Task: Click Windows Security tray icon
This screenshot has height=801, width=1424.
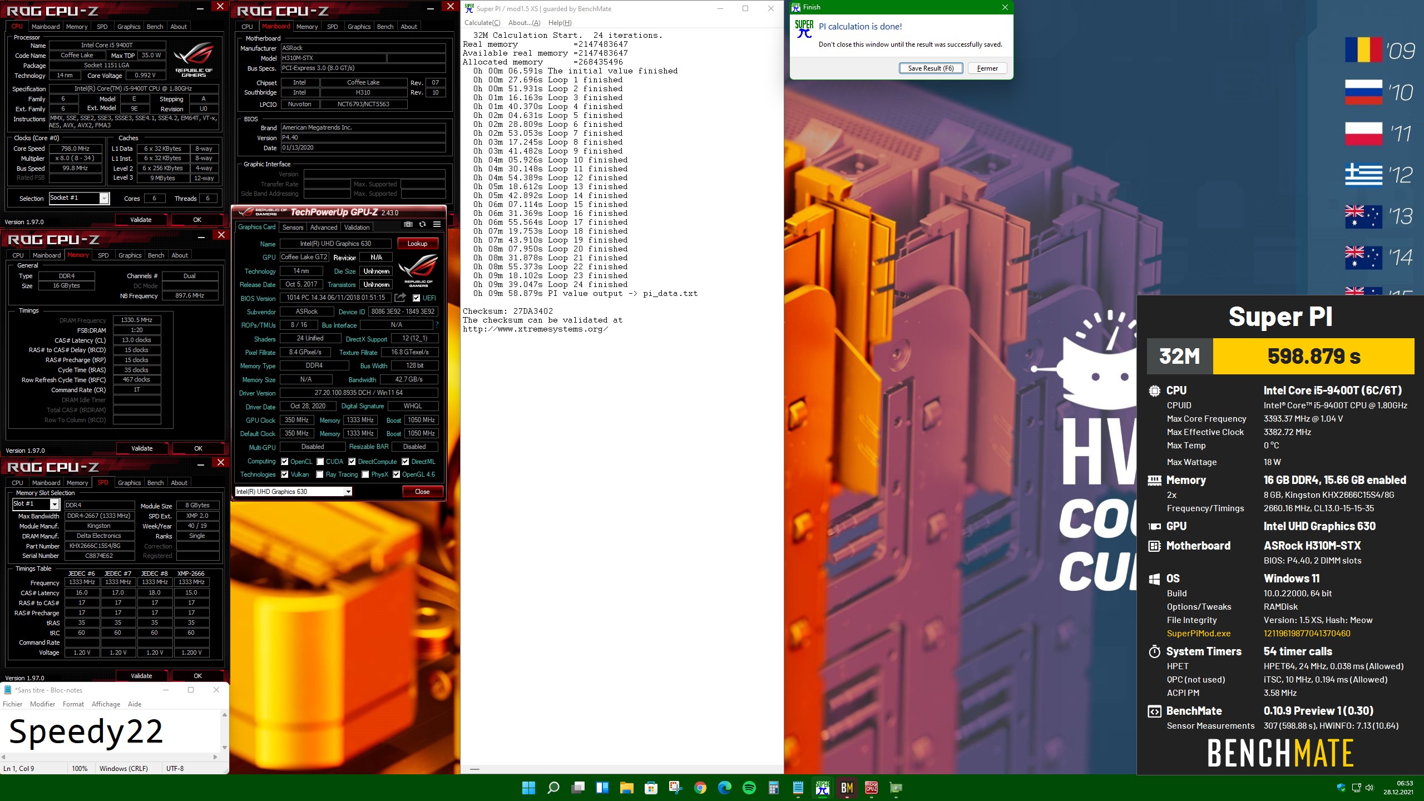Action: [x=1341, y=788]
